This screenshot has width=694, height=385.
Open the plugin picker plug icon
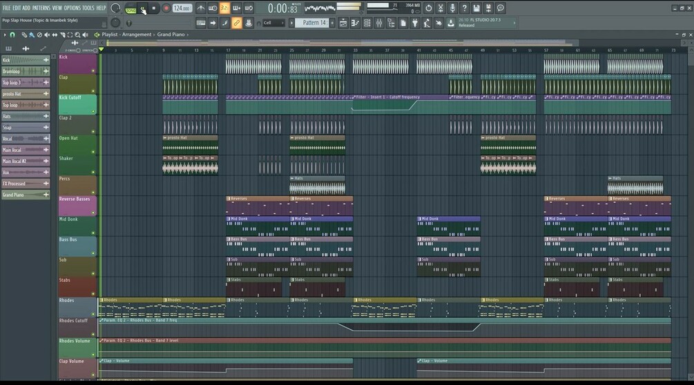[415, 23]
